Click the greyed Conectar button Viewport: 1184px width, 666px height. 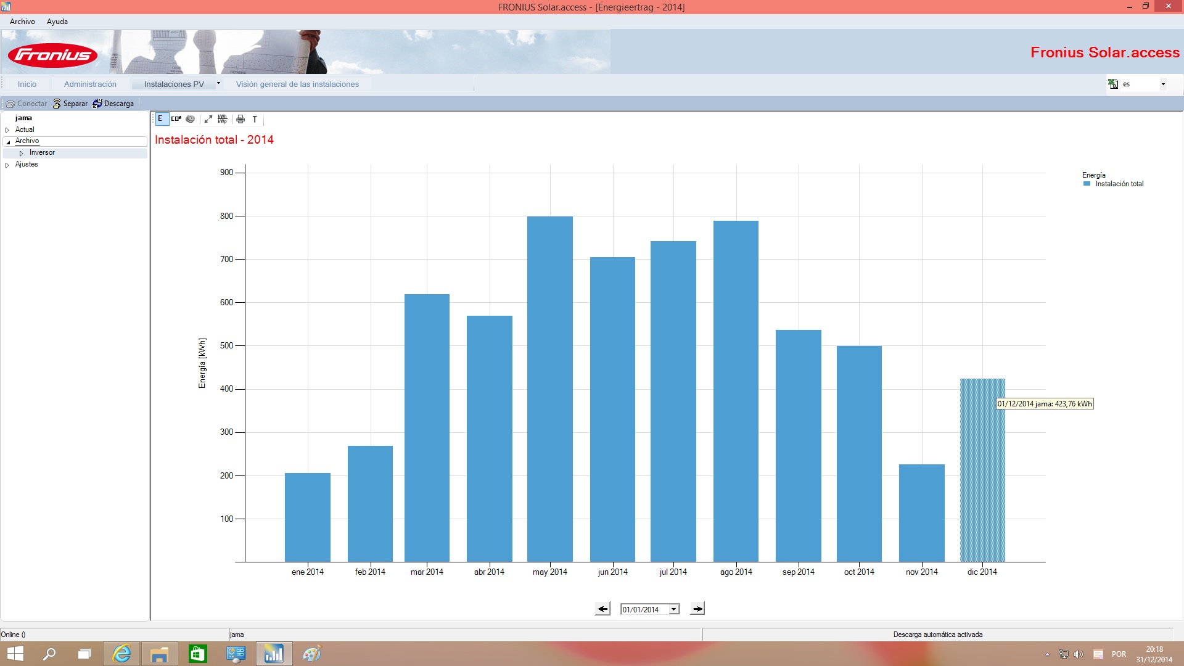point(27,104)
